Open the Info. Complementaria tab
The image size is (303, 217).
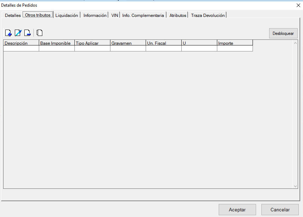(143, 15)
